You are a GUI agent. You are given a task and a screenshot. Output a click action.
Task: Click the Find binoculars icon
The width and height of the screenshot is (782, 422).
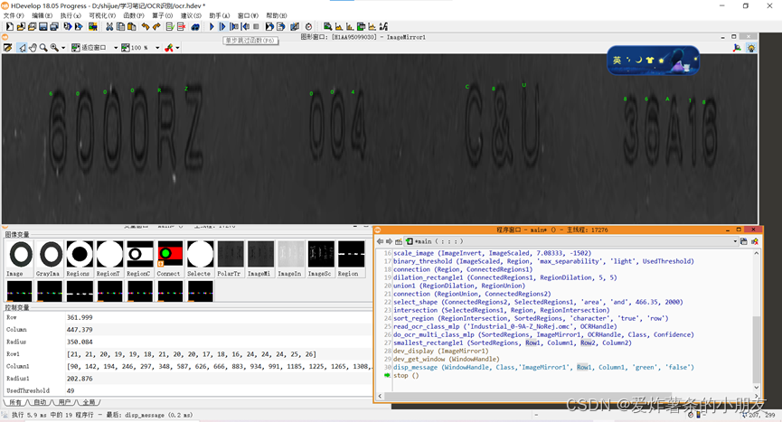[195, 26]
